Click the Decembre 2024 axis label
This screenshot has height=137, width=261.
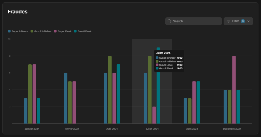(x=232, y=129)
